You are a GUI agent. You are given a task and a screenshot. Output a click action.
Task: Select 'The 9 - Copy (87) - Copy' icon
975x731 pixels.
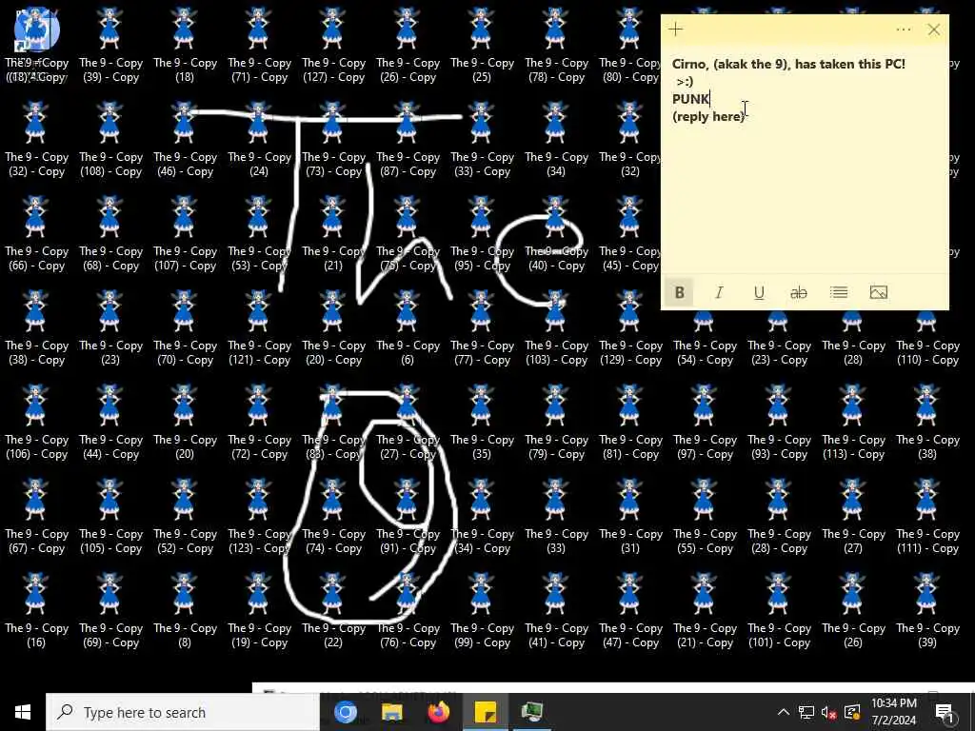point(408,139)
